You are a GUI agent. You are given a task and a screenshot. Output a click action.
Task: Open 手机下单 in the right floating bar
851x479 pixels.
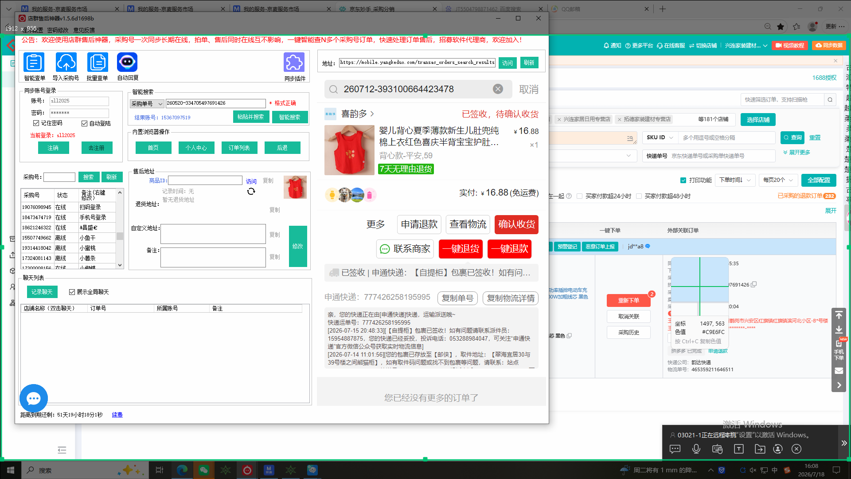[x=839, y=350]
